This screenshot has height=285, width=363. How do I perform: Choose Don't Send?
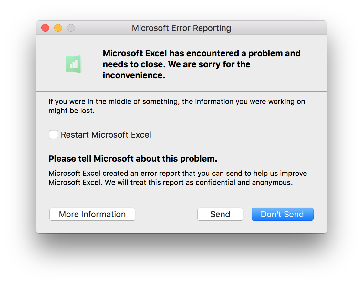[282, 214]
